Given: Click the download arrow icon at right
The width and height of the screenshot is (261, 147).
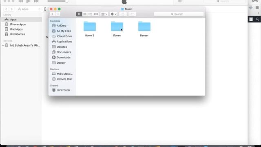Looking at the screenshot, I should 251,7.
